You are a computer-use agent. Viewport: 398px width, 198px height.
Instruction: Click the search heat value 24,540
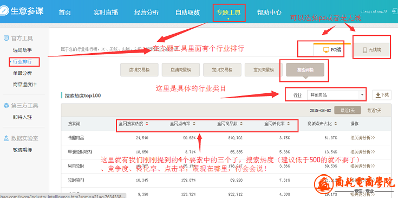(142, 138)
